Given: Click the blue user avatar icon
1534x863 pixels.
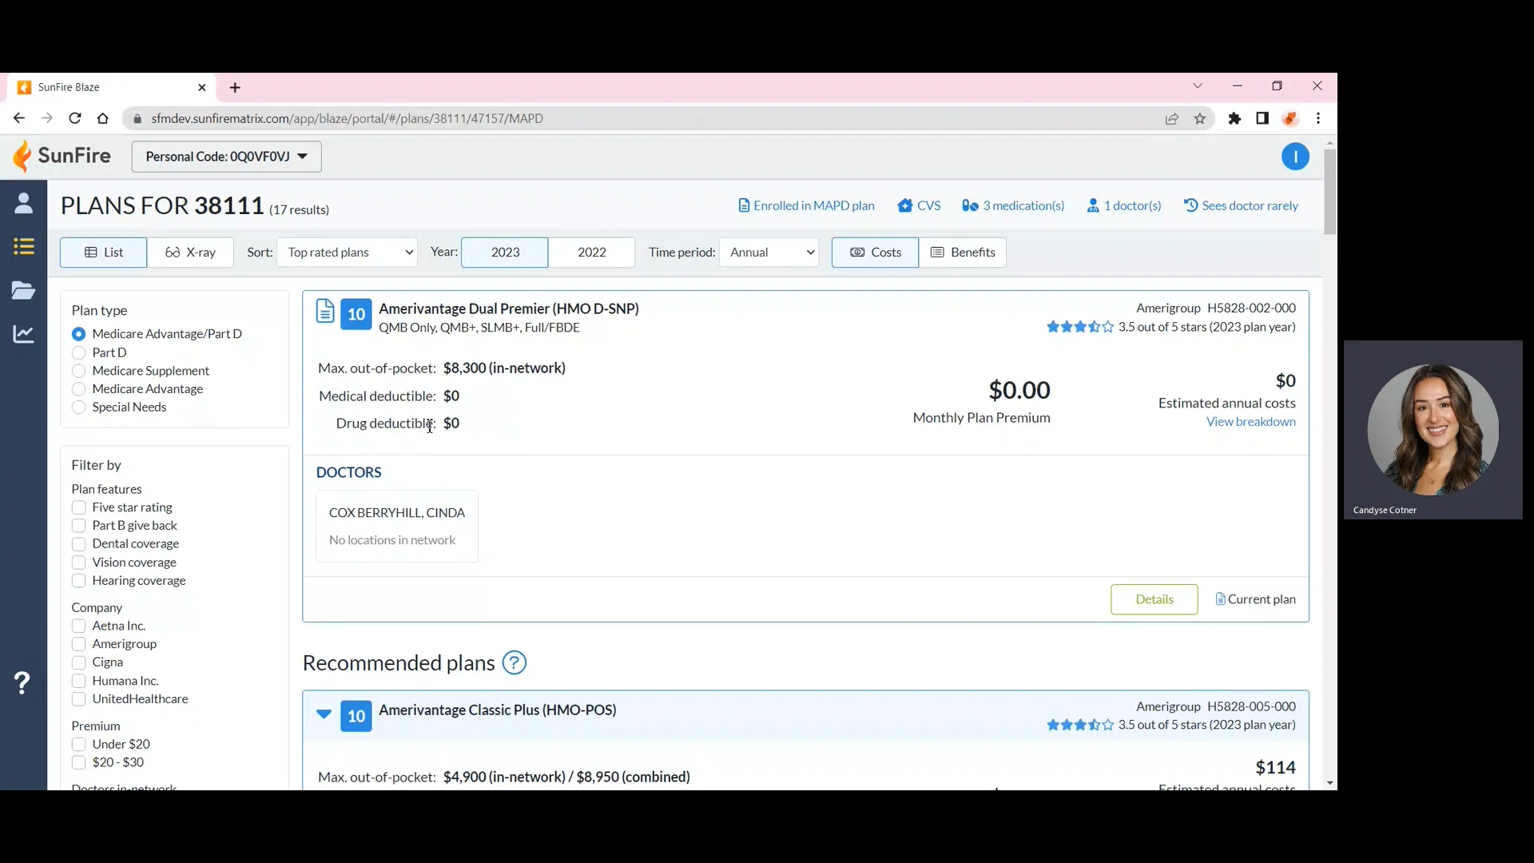Looking at the screenshot, I should point(1294,157).
